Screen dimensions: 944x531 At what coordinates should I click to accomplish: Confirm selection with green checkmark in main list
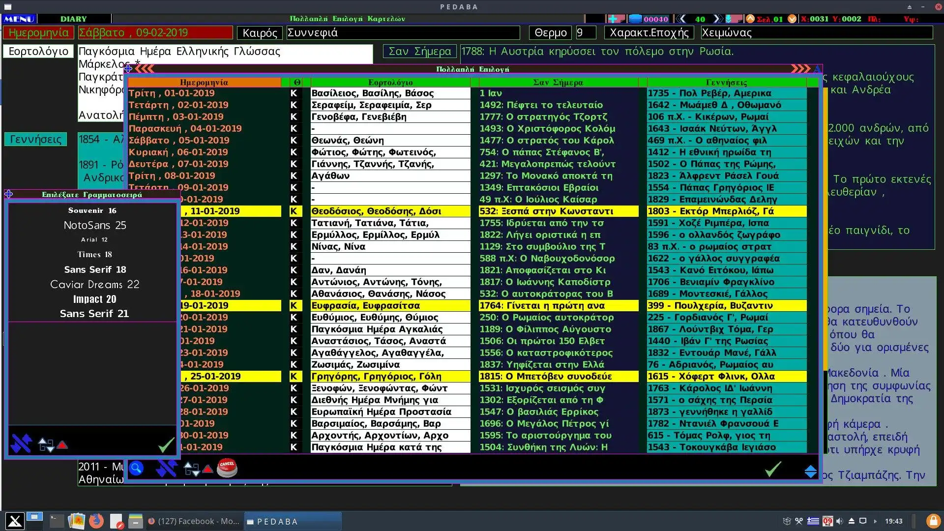coord(773,469)
